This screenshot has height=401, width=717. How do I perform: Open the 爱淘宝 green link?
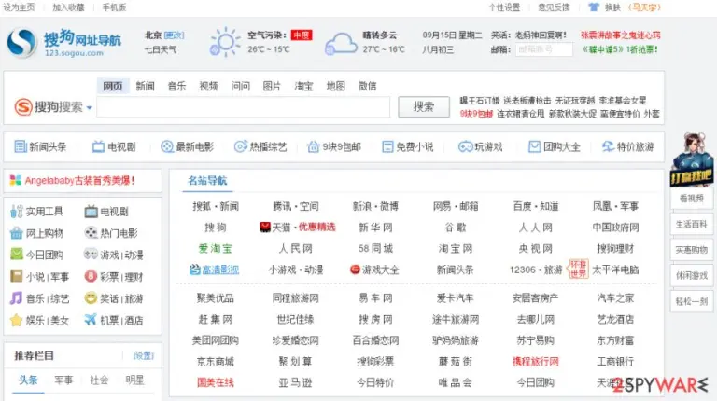[216, 248]
